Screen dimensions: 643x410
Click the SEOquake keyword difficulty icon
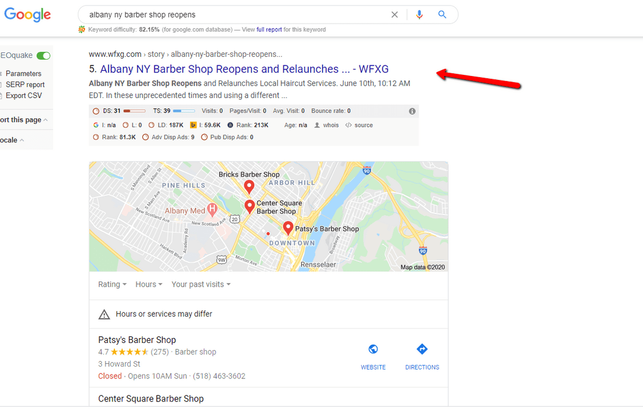coord(82,29)
